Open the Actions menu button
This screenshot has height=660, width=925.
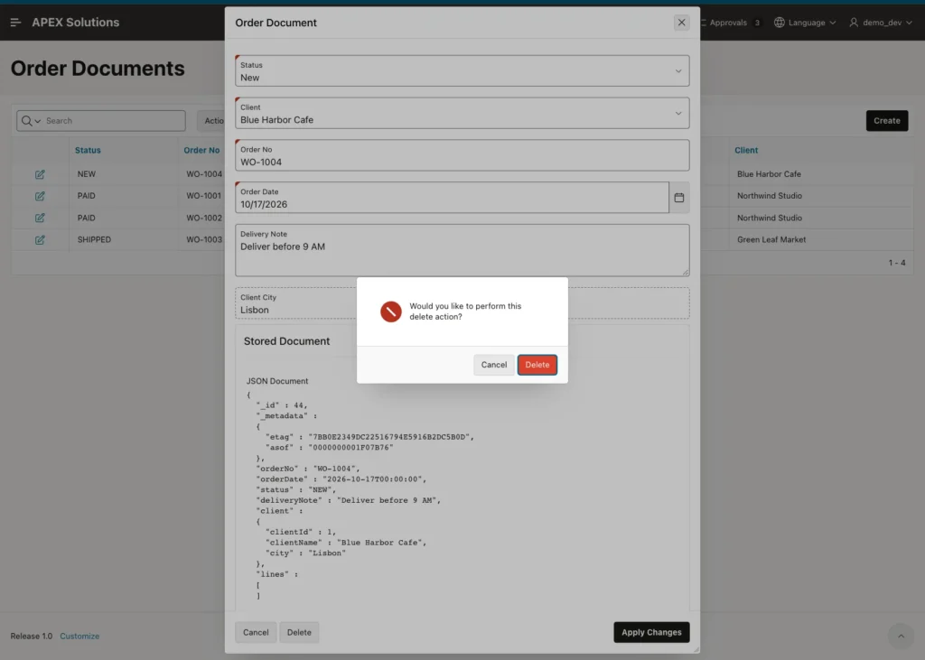(211, 120)
